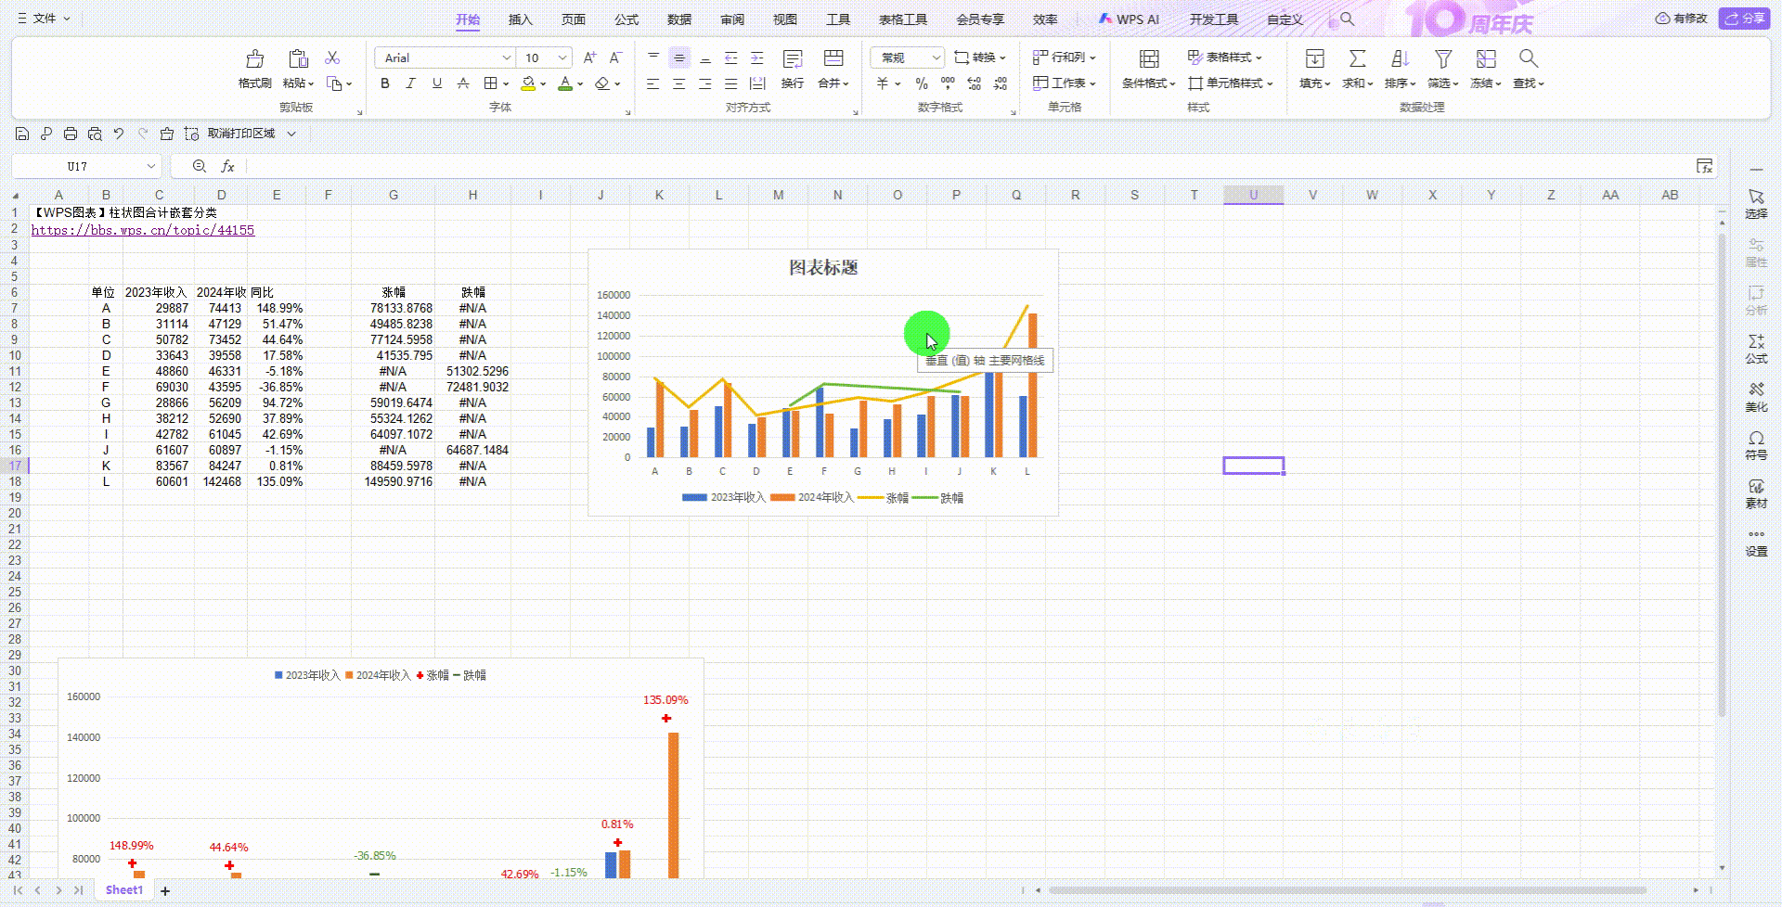Toggle Italic formatting
The width and height of the screenshot is (1782, 907).
click(x=411, y=83)
